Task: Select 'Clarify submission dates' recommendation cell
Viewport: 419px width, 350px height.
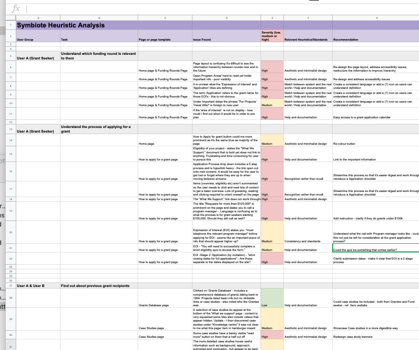Action: [x=376, y=259]
